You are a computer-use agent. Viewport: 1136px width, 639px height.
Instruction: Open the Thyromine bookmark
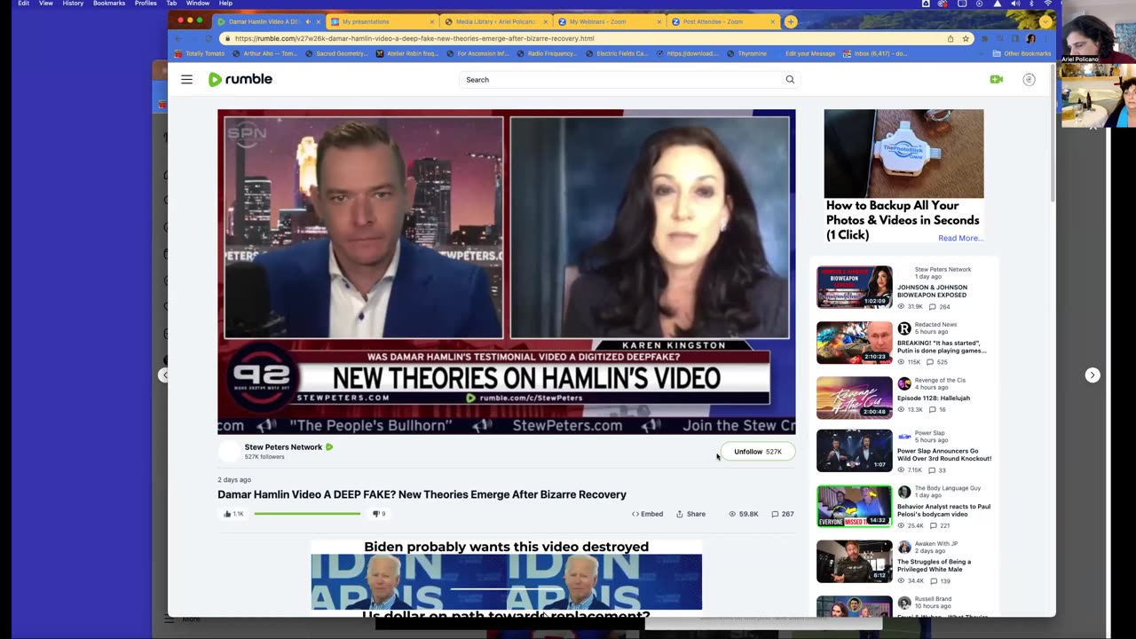coord(746,53)
